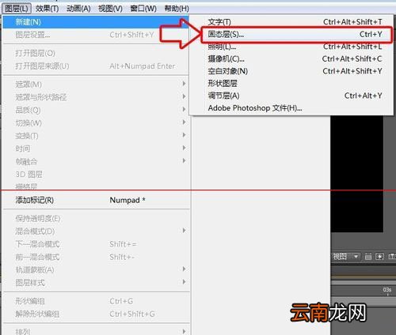Choose 照明(L)... in the submenu
The width and height of the screenshot is (396, 335).
click(x=291, y=47)
